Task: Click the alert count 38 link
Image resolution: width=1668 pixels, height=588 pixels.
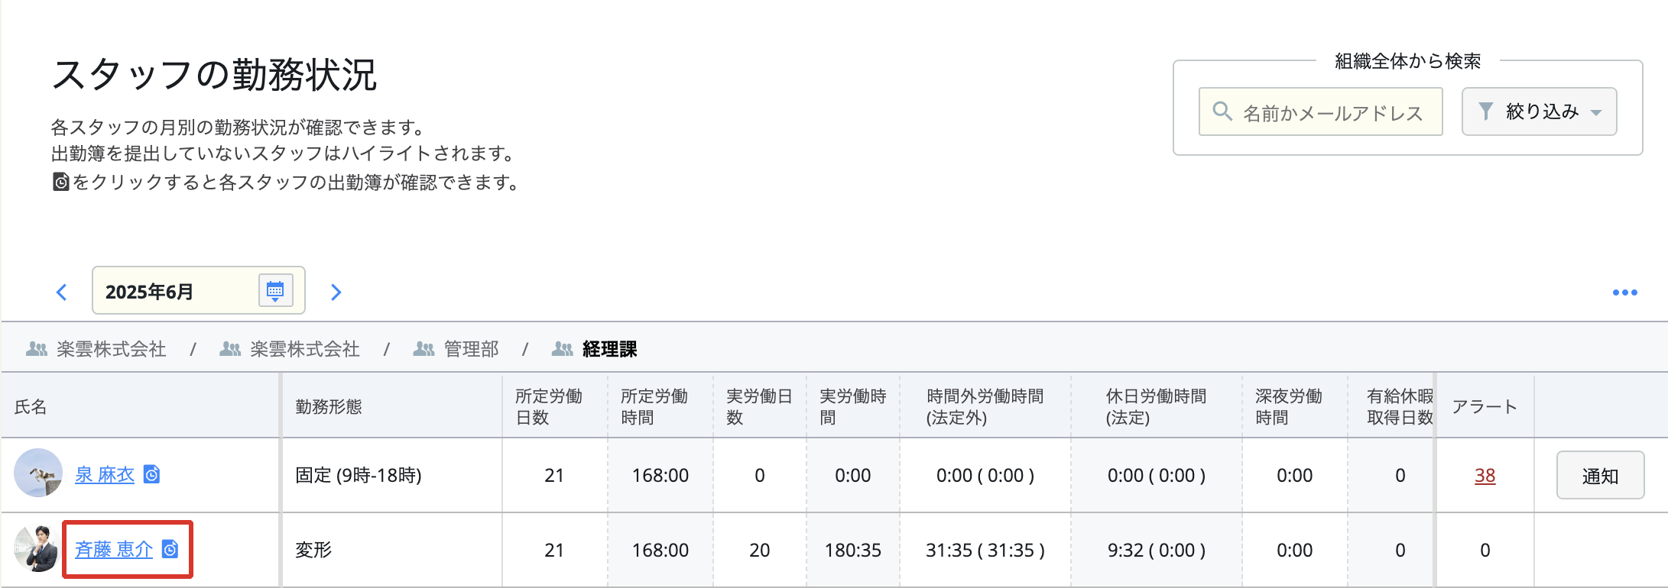Action: pyautogui.click(x=1485, y=476)
